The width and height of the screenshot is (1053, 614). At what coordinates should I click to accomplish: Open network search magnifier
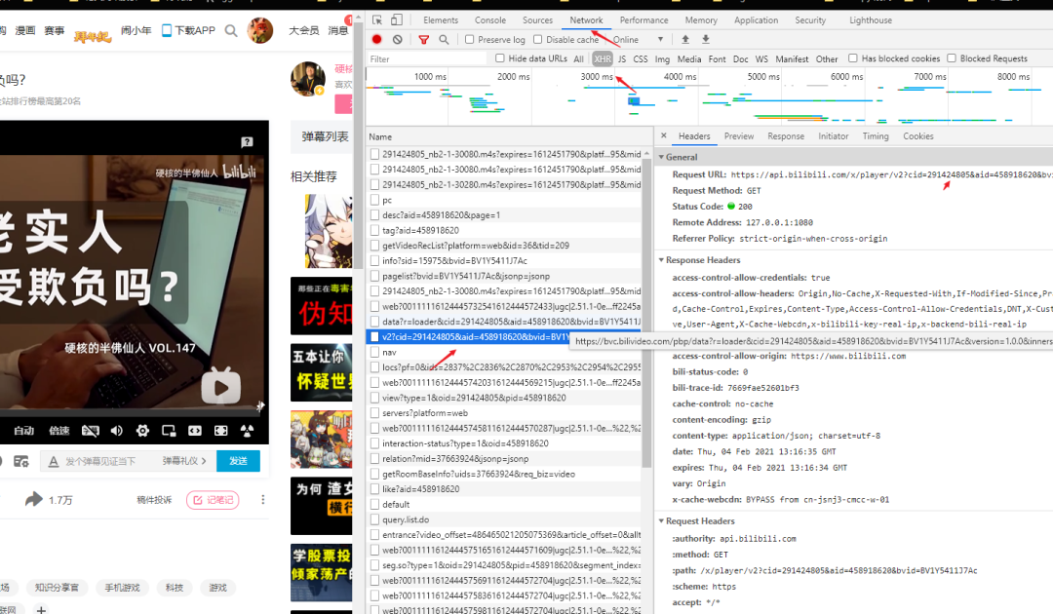[444, 40]
